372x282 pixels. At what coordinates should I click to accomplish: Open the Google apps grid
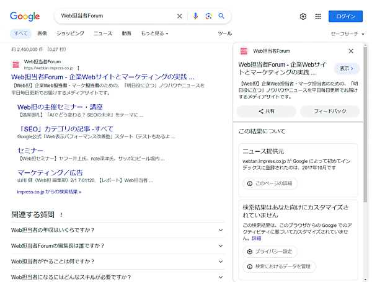(x=318, y=17)
